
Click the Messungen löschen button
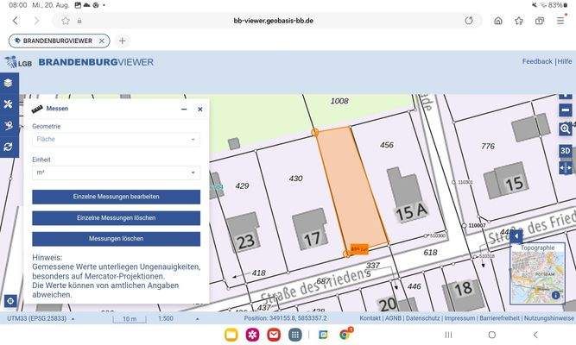coord(116,239)
